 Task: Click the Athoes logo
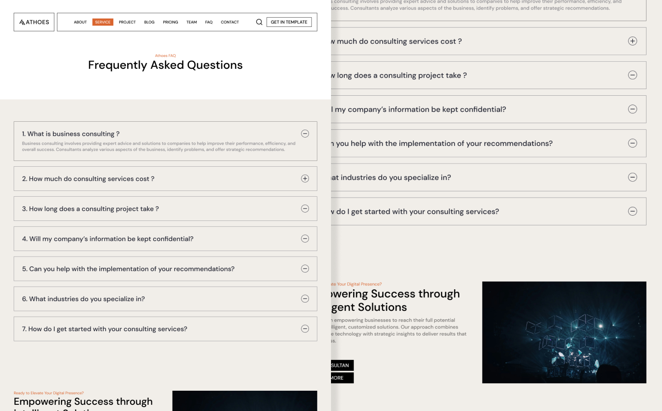pos(34,22)
